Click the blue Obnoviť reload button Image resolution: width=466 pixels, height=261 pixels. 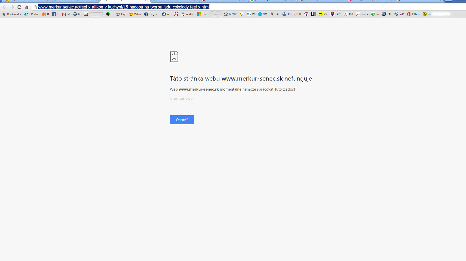(182, 120)
